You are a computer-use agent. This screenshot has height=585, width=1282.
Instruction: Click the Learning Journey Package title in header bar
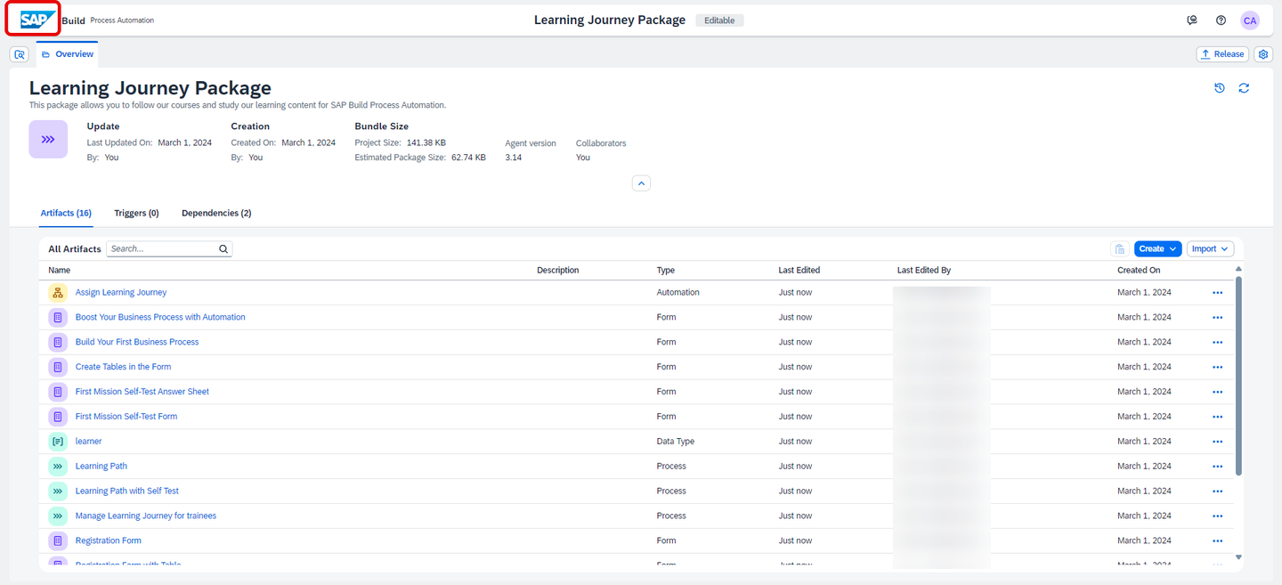pos(610,20)
